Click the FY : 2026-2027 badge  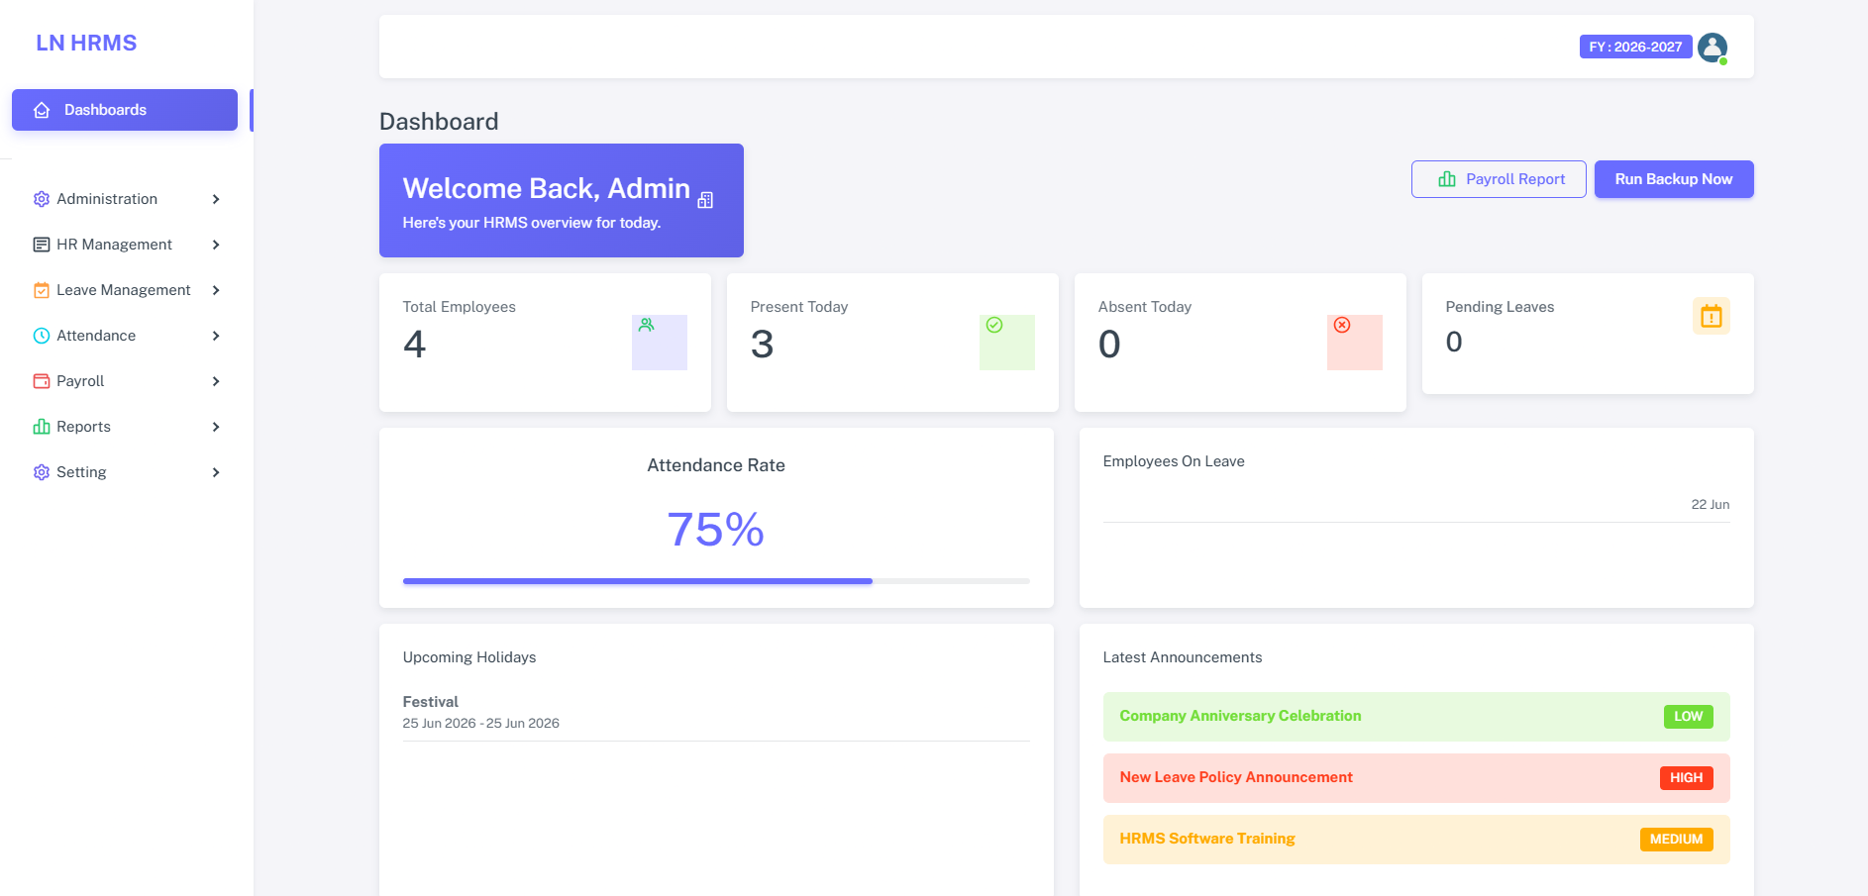(1635, 47)
